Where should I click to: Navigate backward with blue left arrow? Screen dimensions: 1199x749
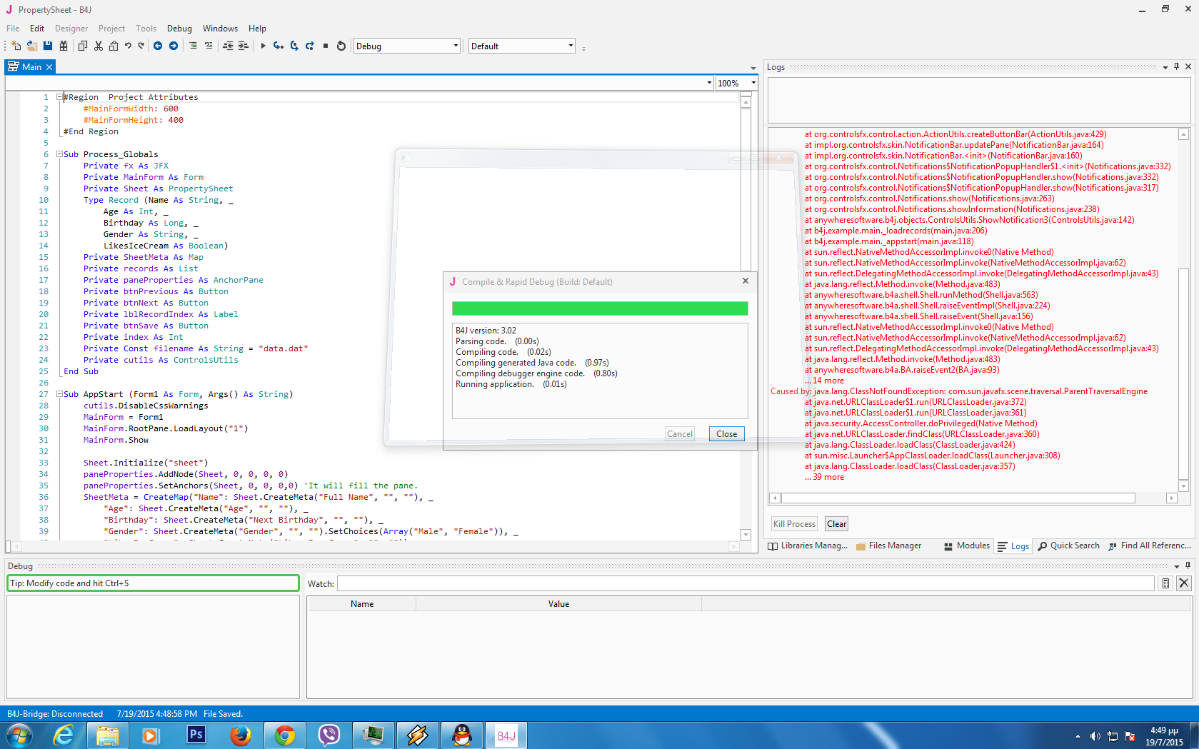158,46
